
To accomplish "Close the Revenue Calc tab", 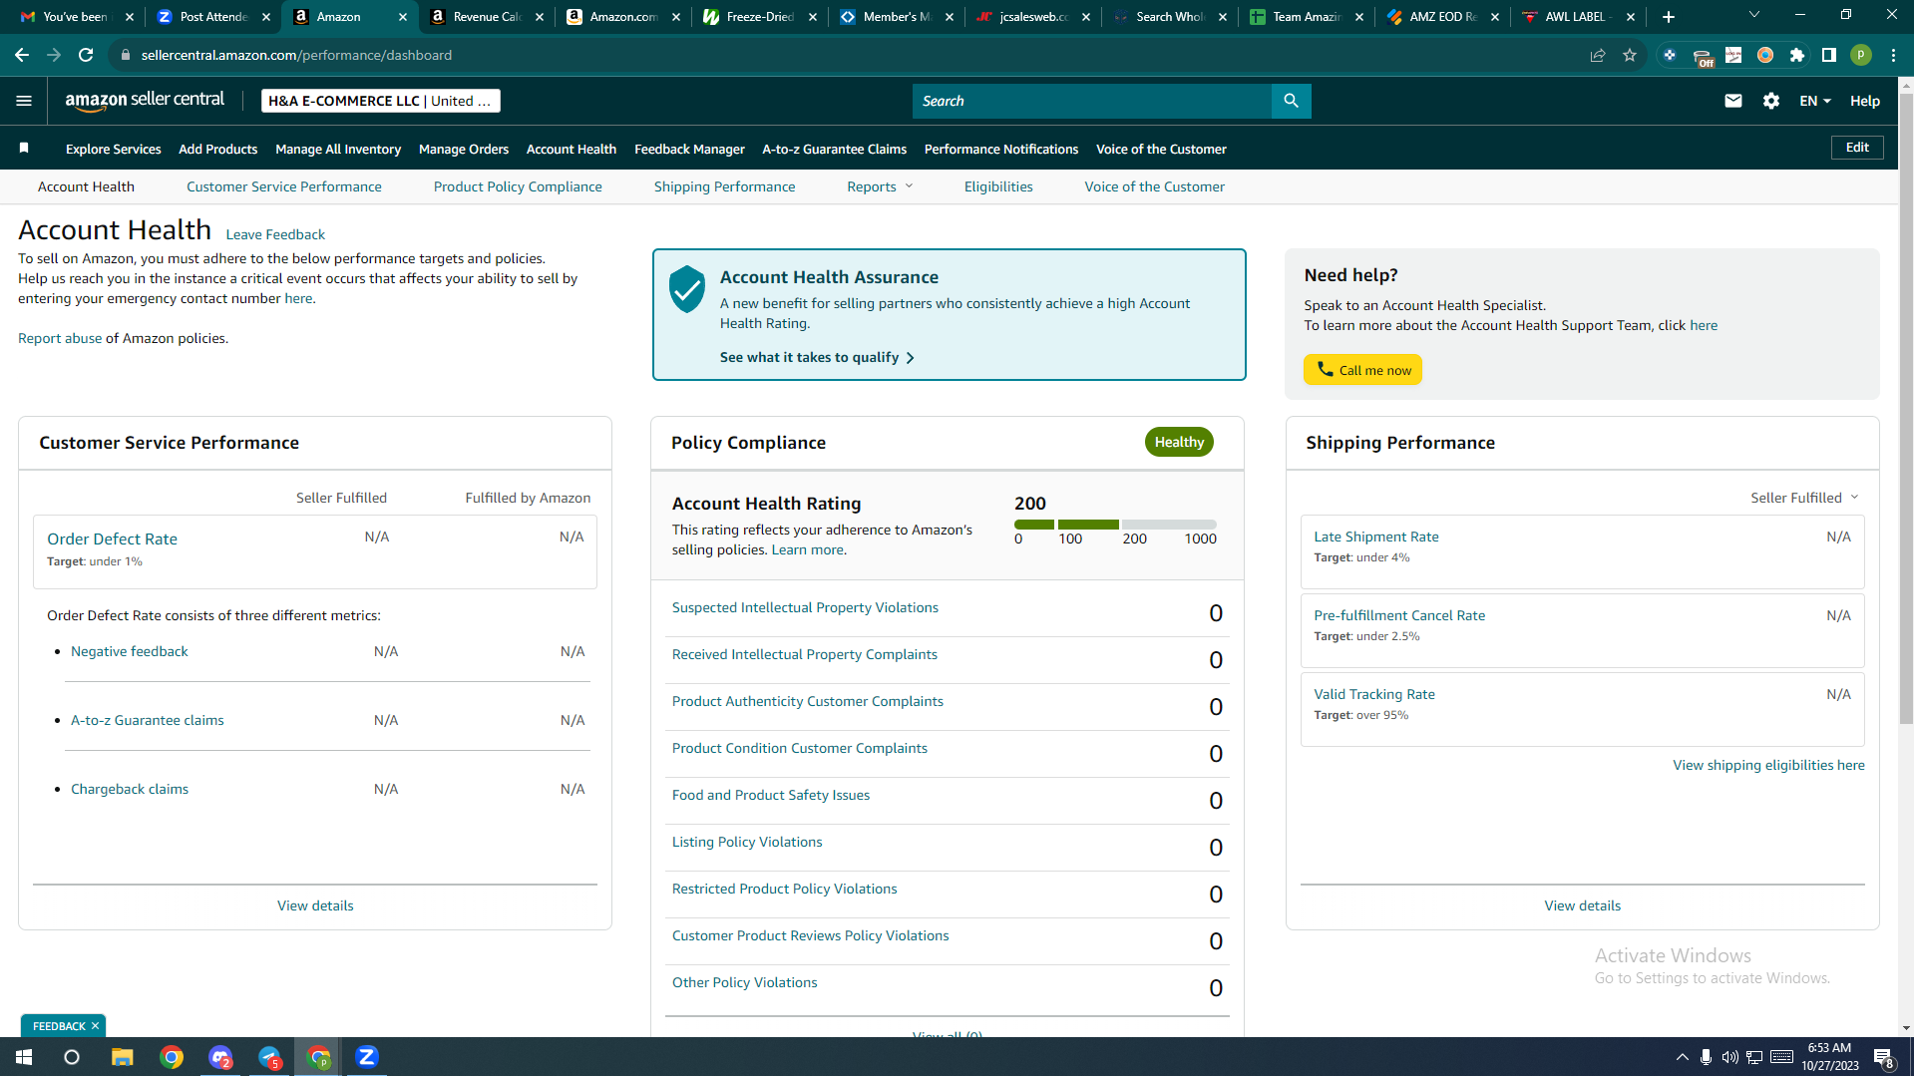I will 539,17.
